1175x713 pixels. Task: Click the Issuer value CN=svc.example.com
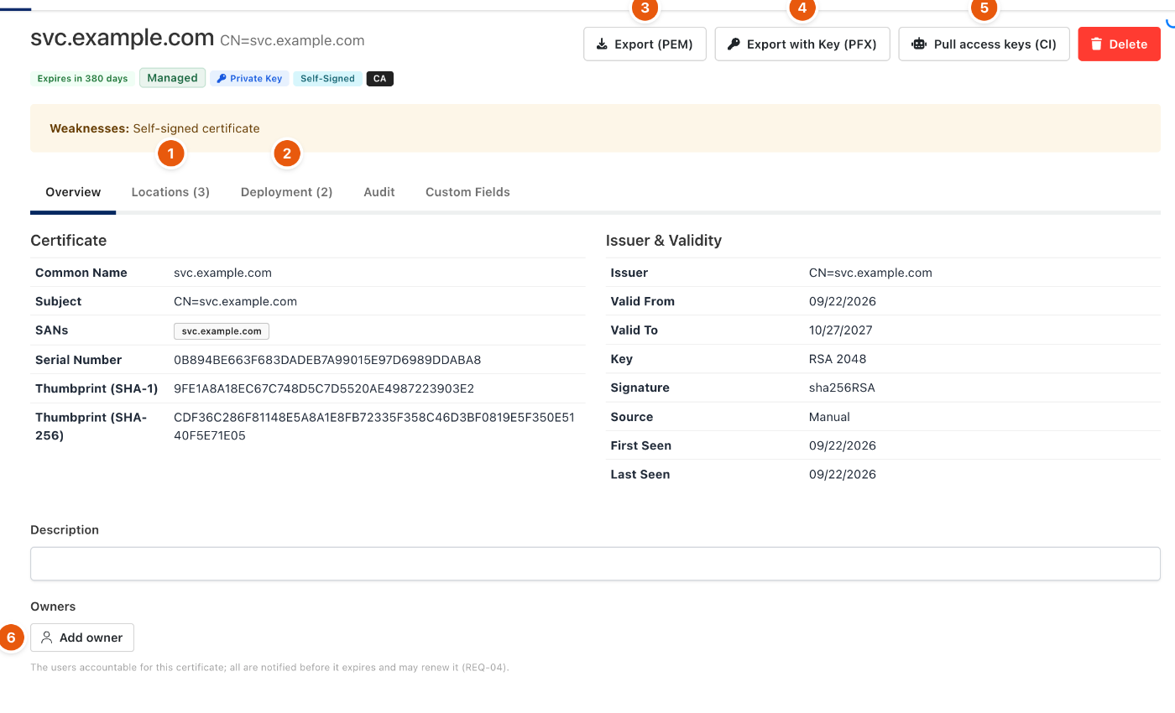click(870, 273)
